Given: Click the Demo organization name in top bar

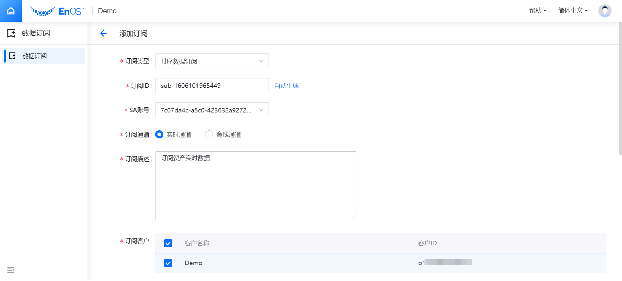Looking at the screenshot, I should (107, 11).
